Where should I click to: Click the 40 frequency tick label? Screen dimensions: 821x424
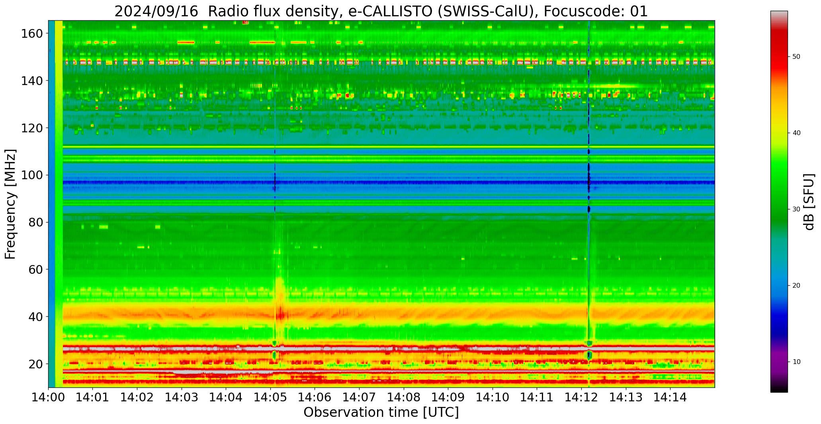click(x=36, y=317)
